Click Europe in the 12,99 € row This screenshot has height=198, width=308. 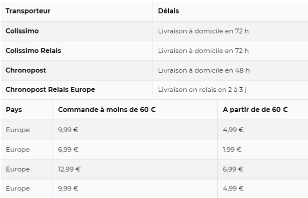(17, 169)
